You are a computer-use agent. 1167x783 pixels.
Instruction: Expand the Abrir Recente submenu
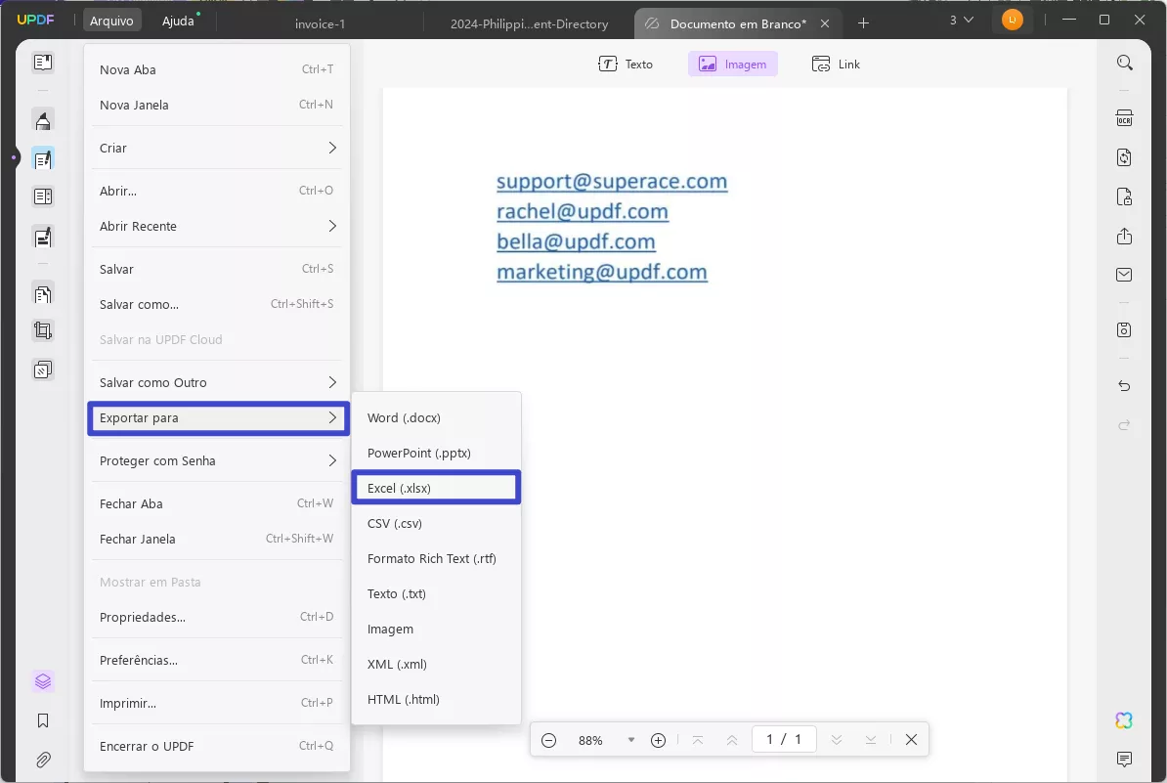(x=217, y=226)
